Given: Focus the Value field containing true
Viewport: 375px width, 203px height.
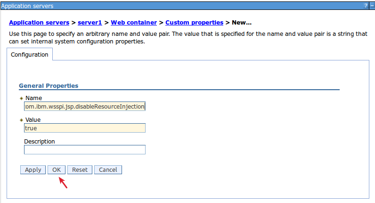Looking at the screenshot, I should coord(85,128).
